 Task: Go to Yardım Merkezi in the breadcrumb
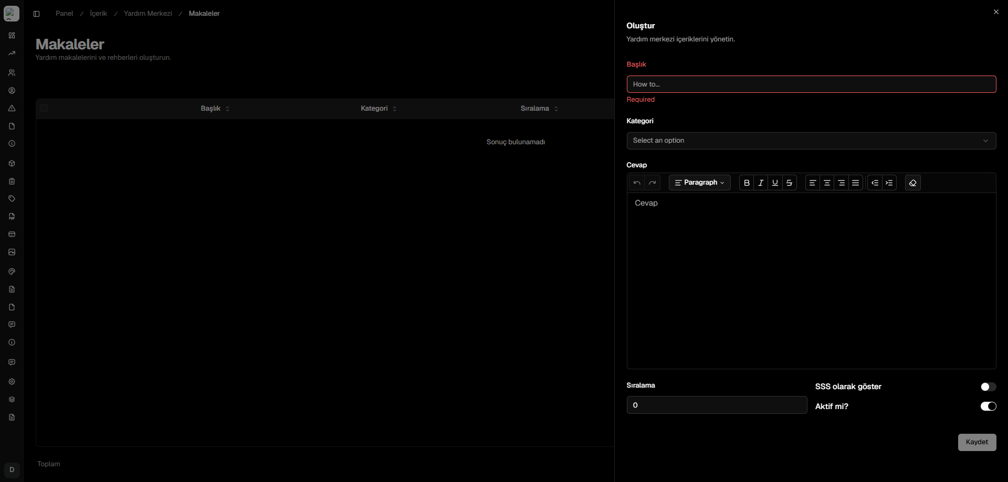coord(148,14)
